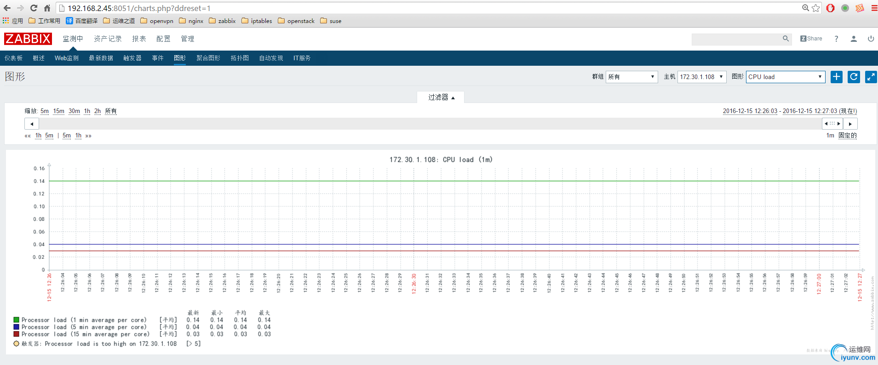The height and width of the screenshot is (365, 878).
Task: Open the openstack bookmarks folder
Action: click(x=296, y=21)
